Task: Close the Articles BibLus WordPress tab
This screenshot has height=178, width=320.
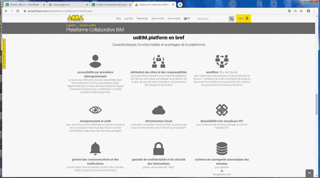Action: click(44, 5)
